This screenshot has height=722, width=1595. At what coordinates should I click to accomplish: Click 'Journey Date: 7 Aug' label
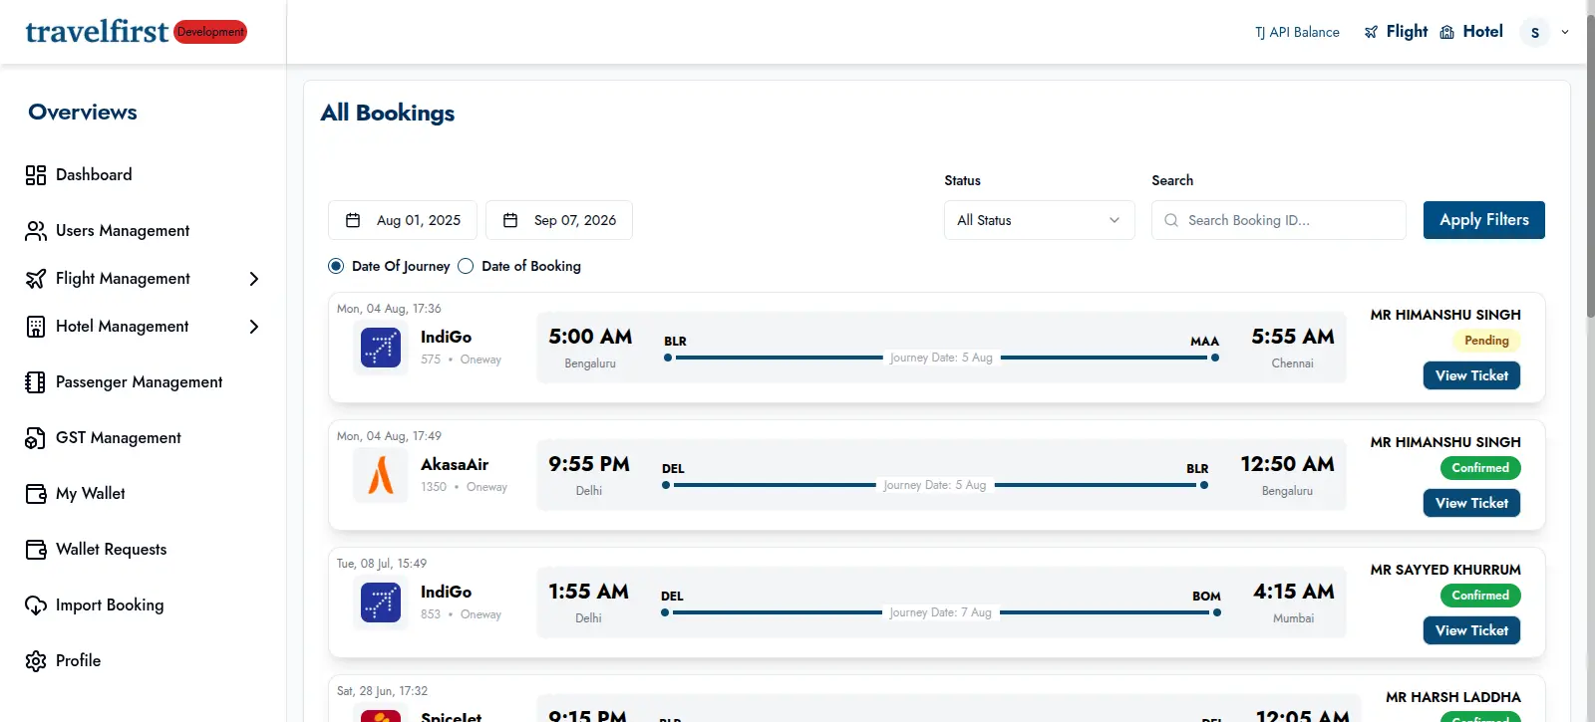(x=941, y=612)
